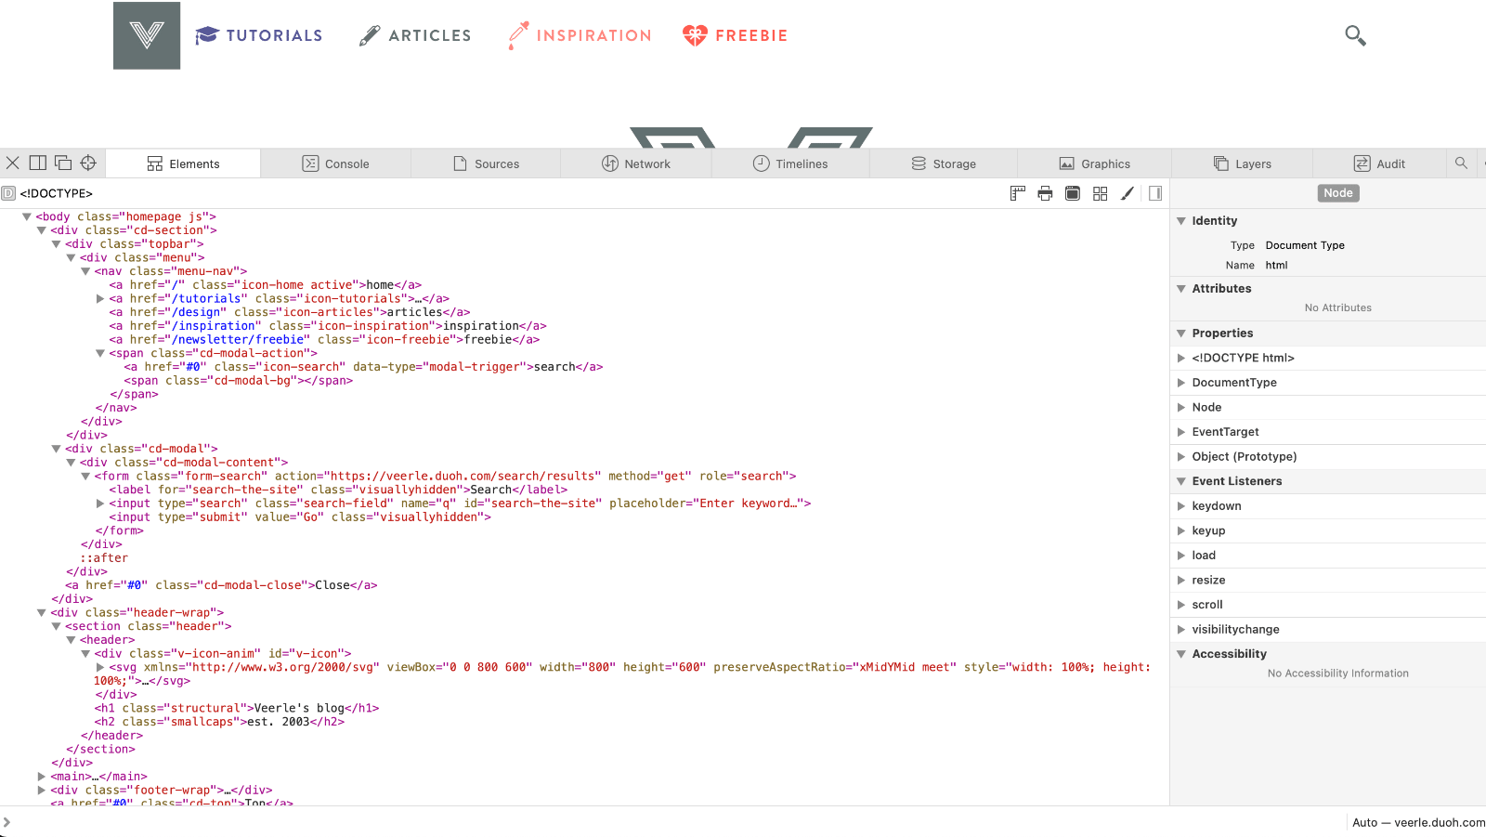1486x837 pixels.
Task: Toggle the details sidebar visibility
Action: (x=1154, y=193)
